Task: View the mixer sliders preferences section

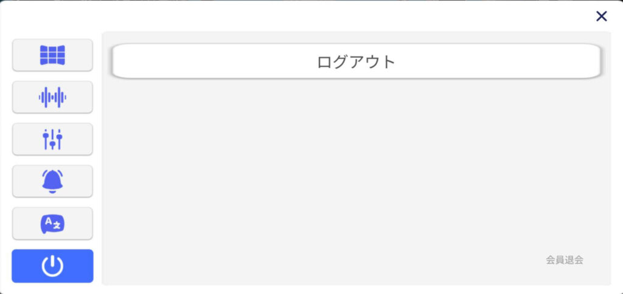Action: (x=52, y=139)
